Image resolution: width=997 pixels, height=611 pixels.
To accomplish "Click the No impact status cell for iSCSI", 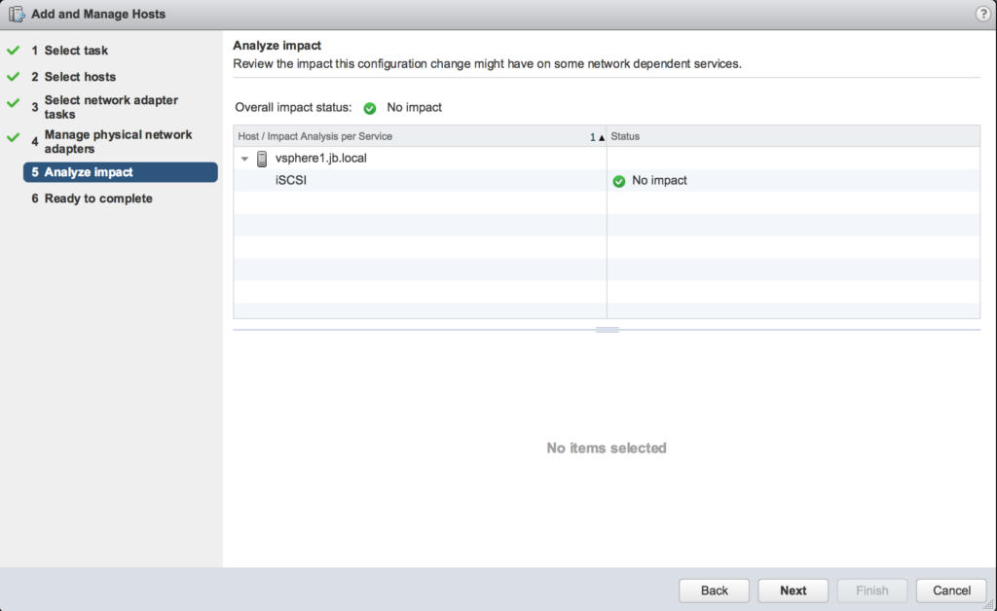I will [793, 180].
